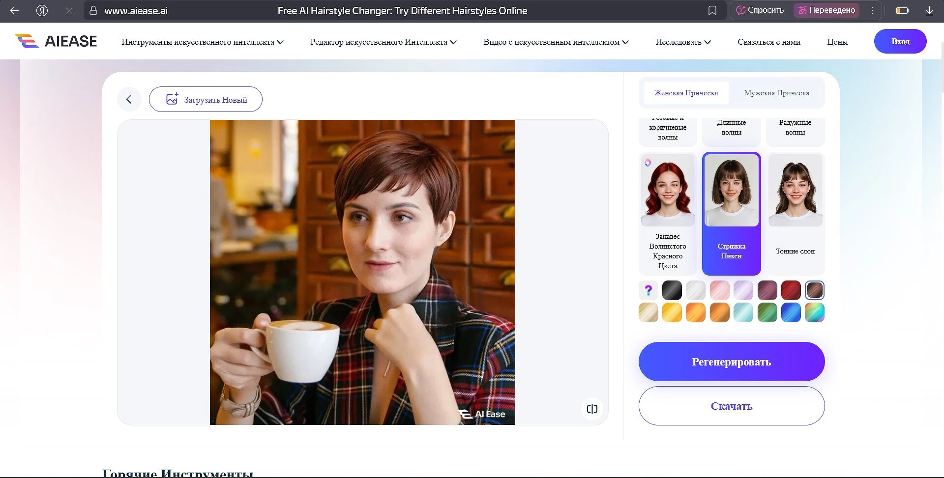Click the back arrow in the editor panel

pos(129,99)
